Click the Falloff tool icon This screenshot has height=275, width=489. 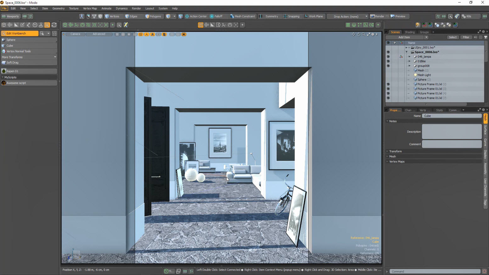pyautogui.click(x=212, y=16)
